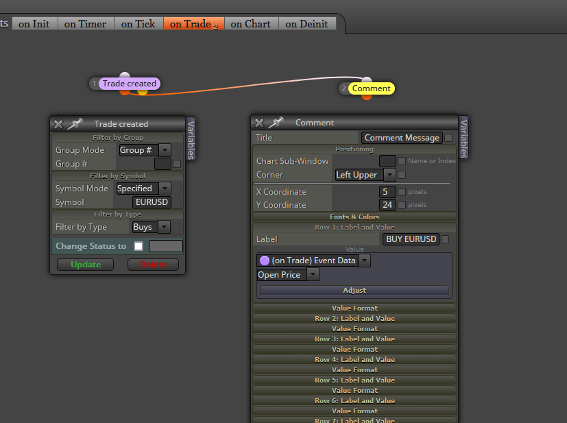
Task: Toggle the Name or Index checkbox
Action: 402,161
